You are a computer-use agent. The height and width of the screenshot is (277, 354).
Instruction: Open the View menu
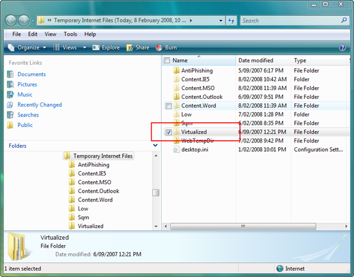coord(50,34)
